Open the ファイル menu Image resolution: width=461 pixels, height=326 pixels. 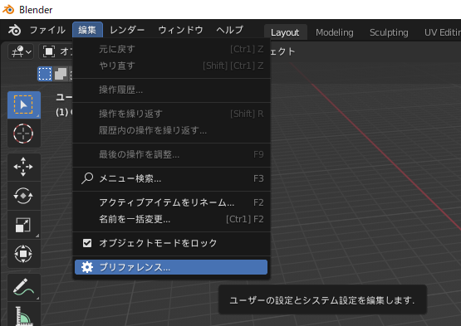click(x=47, y=30)
